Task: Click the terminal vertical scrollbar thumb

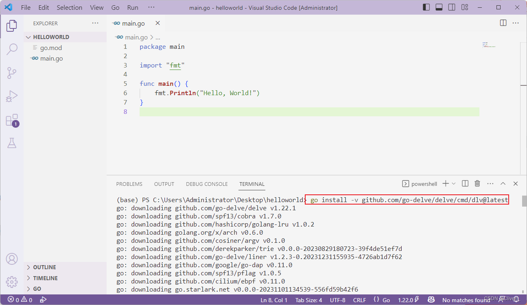Action: point(524,201)
